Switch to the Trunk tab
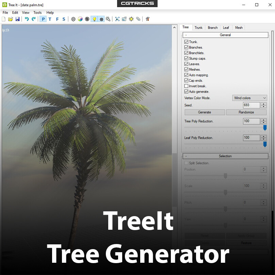This screenshot has height=275, width=275. point(198,28)
